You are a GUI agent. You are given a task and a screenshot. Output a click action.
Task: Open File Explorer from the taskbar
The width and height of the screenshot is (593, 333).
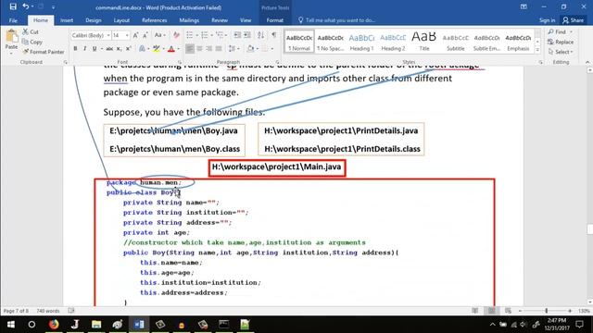pyautogui.click(x=96, y=325)
